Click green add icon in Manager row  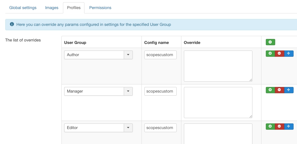pos(270,90)
